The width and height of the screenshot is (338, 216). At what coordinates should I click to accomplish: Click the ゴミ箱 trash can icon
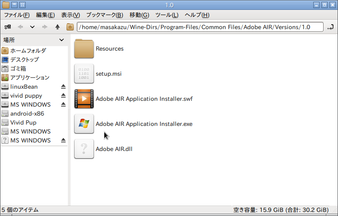(x=5, y=69)
